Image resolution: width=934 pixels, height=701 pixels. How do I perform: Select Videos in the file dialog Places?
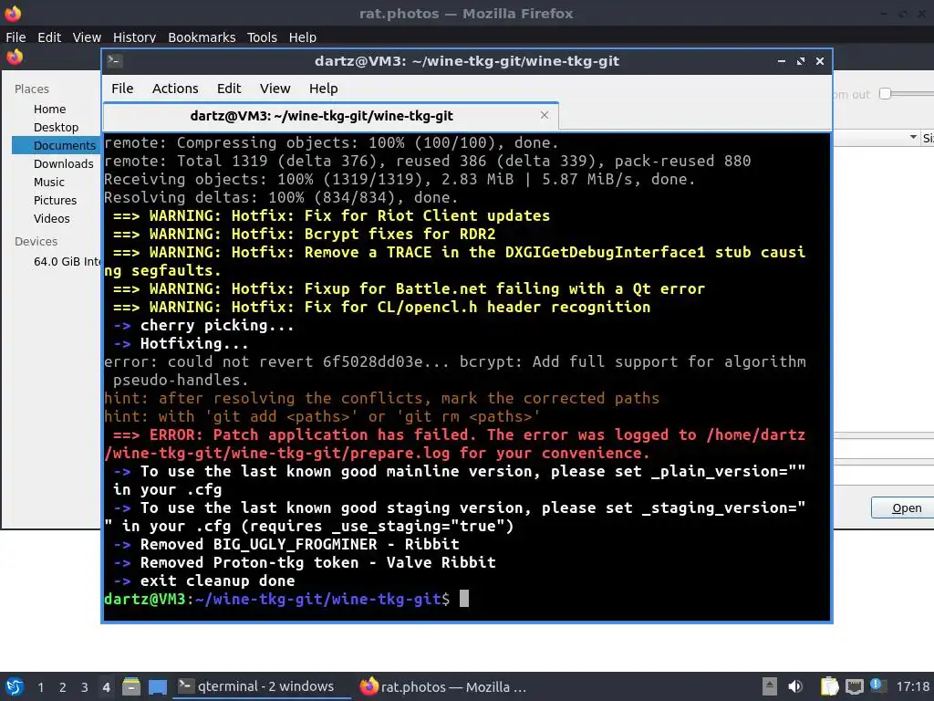click(52, 219)
